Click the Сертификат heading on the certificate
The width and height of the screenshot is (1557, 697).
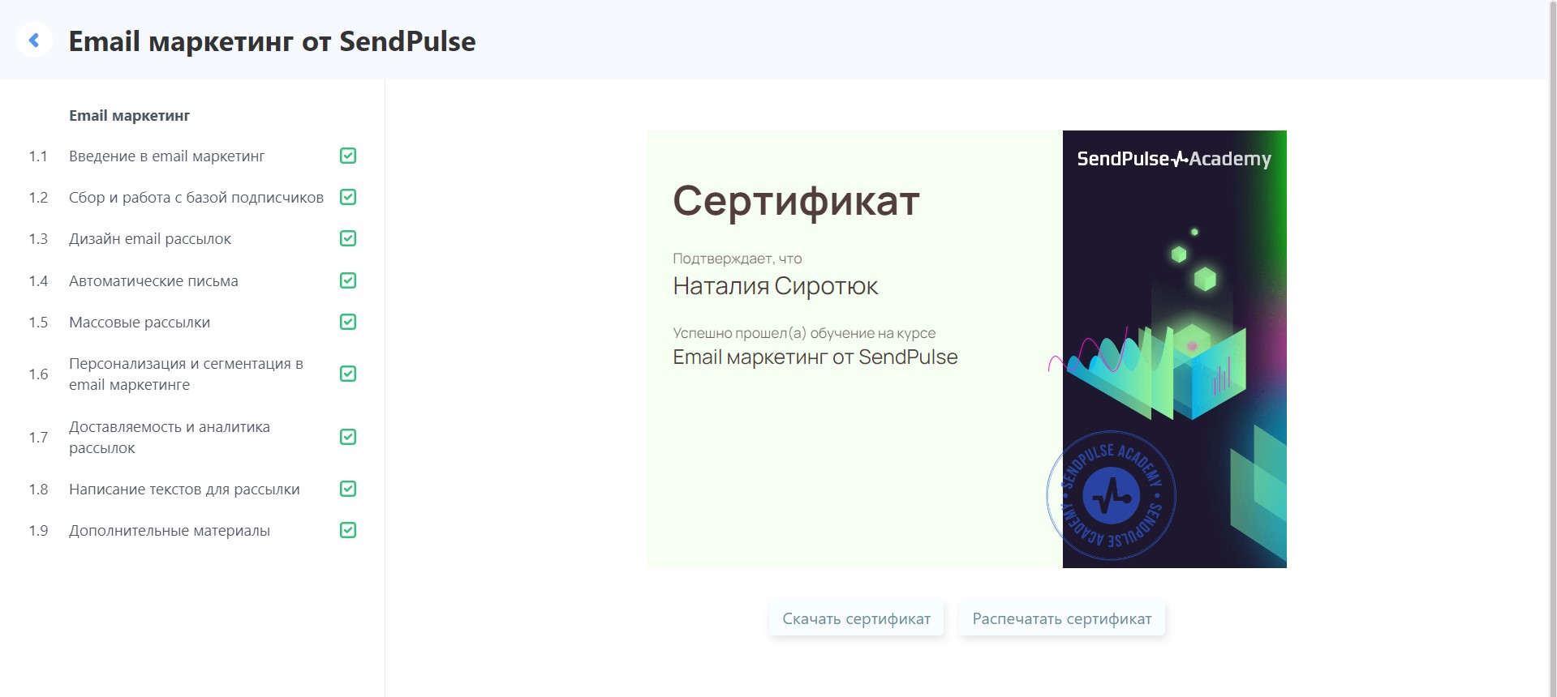click(x=796, y=200)
